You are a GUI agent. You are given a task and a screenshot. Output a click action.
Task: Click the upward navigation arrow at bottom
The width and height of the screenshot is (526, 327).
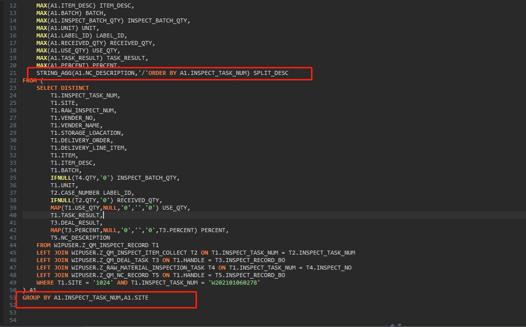[392, 324]
